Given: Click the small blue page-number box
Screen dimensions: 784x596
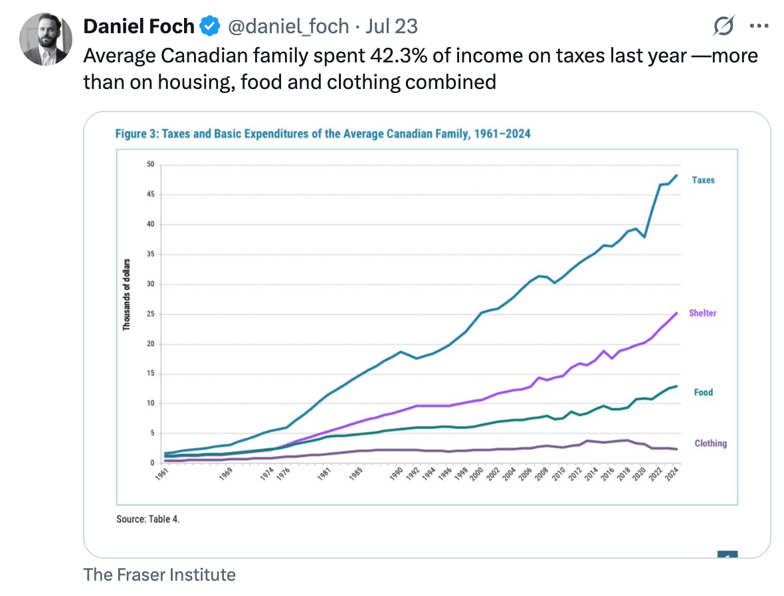Looking at the screenshot, I should [x=728, y=554].
